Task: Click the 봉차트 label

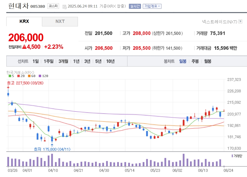Action: 169,61
